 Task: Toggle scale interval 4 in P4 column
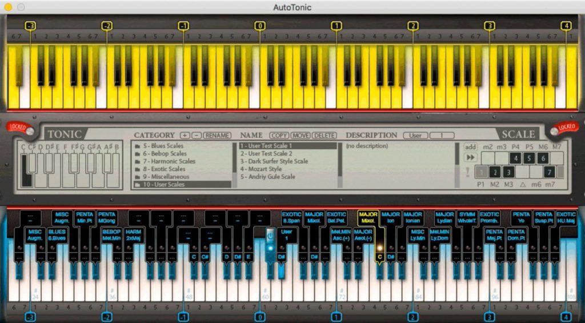tap(515, 158)
